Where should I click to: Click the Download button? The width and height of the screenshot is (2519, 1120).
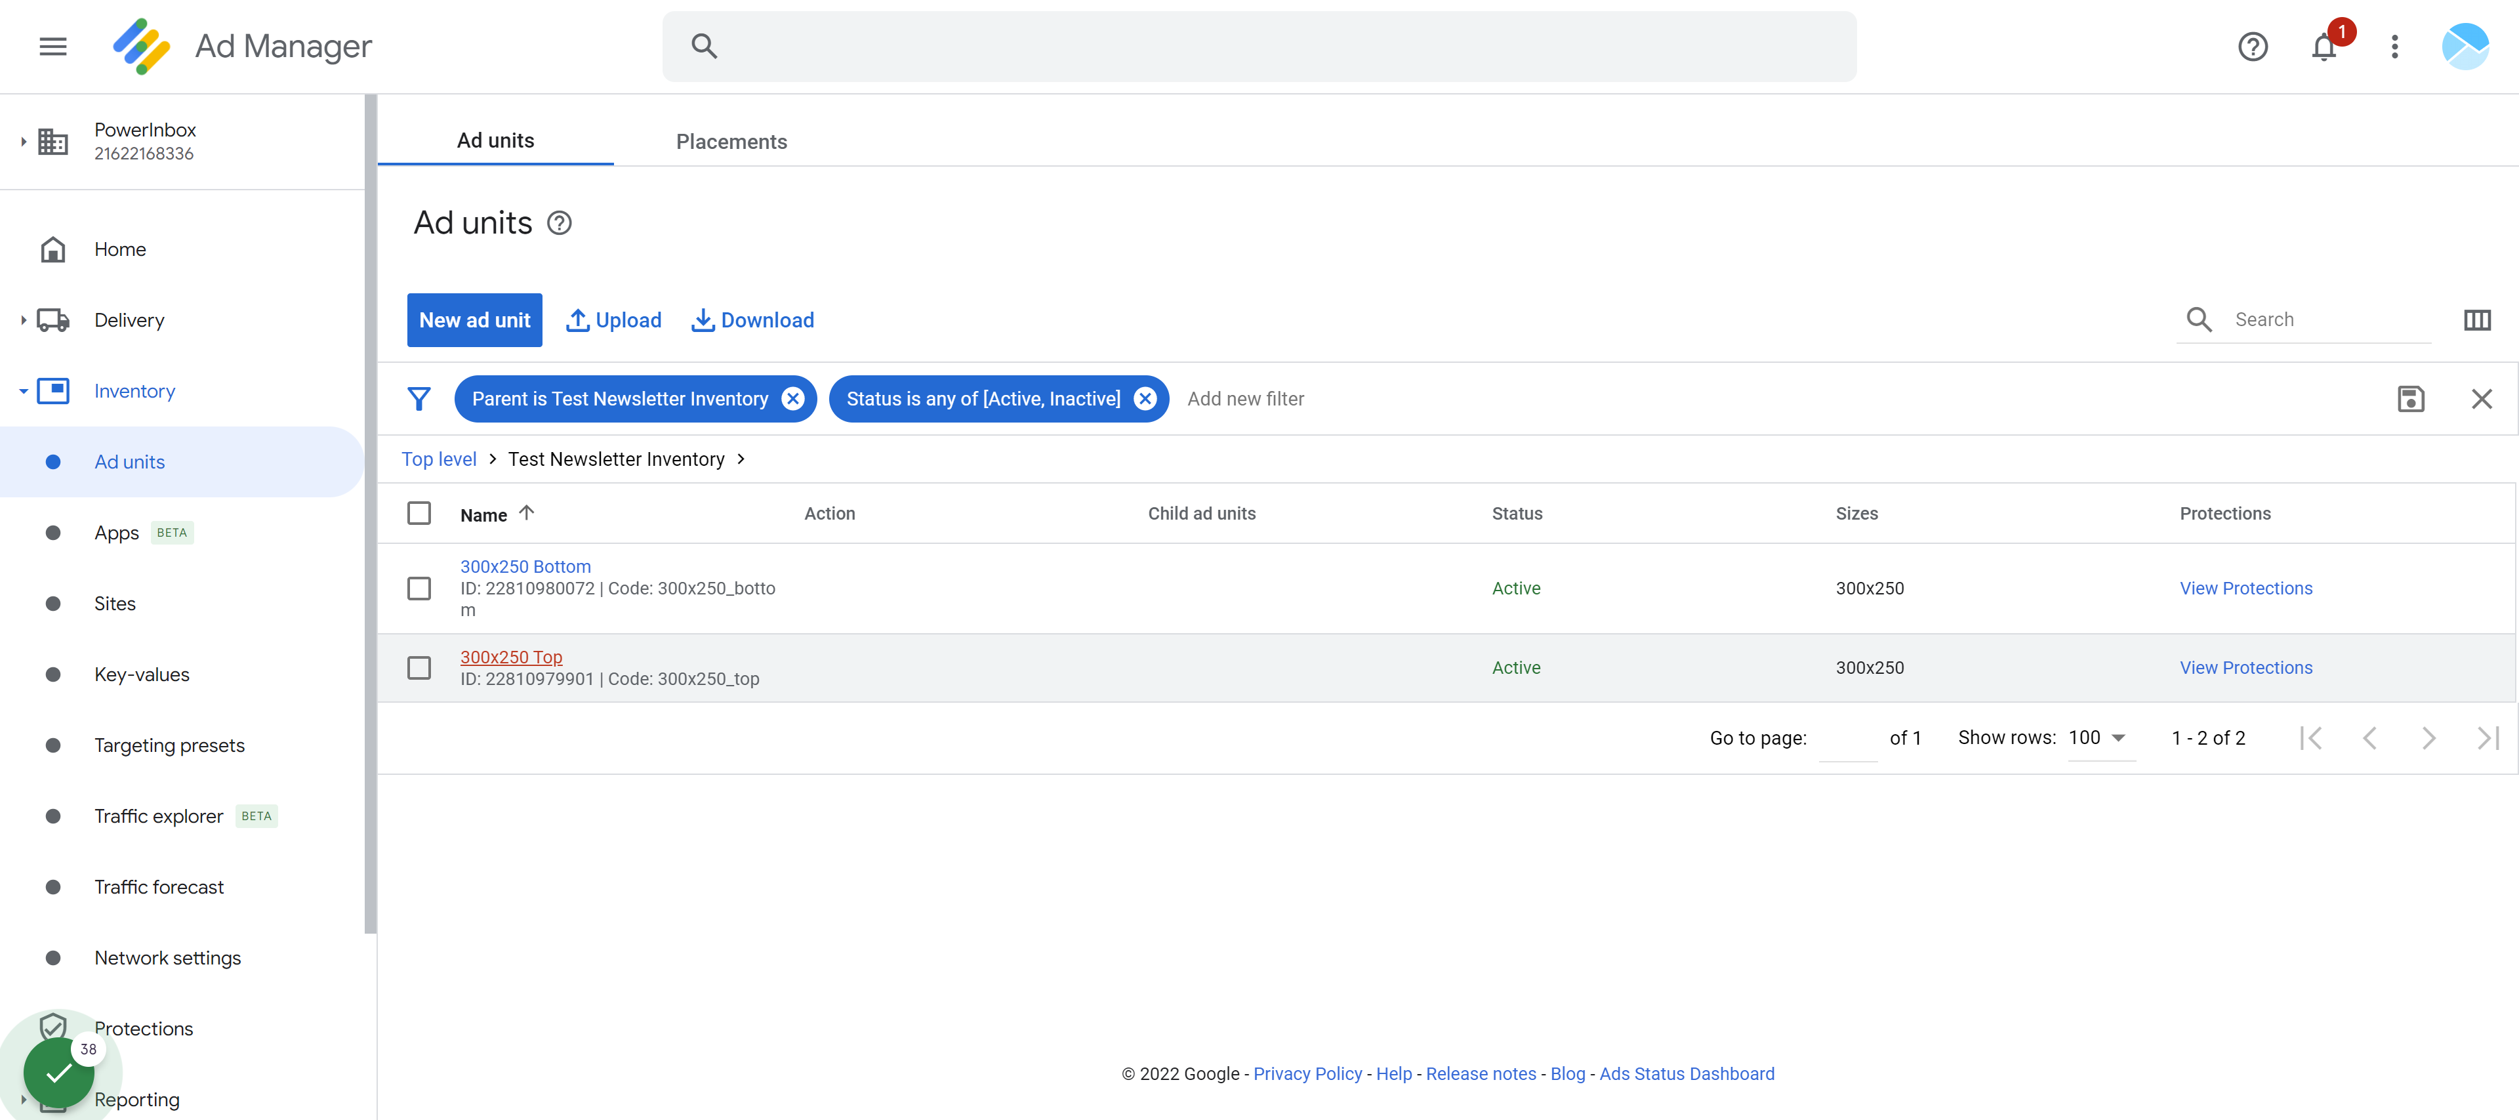[753, 320]
